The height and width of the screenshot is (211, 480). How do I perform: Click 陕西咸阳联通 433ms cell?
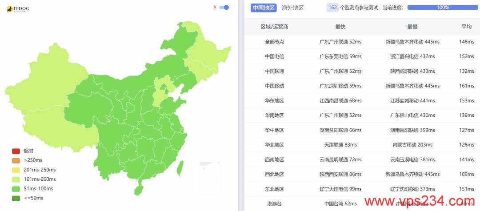tap(412, 71)
